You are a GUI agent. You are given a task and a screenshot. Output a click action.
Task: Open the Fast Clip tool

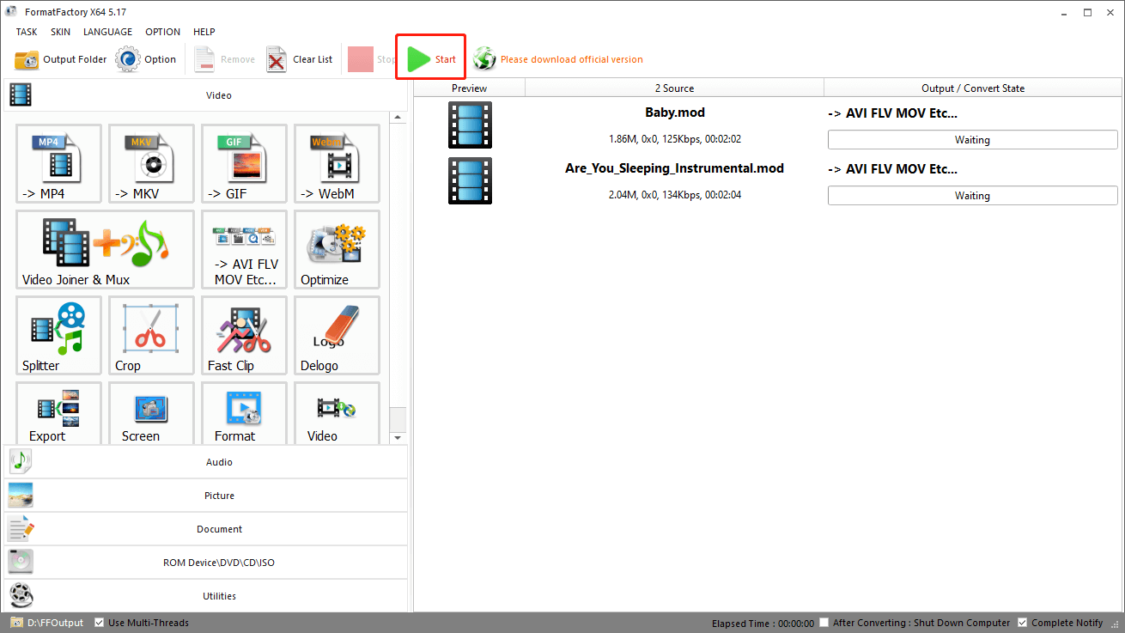tap(244, 335)
